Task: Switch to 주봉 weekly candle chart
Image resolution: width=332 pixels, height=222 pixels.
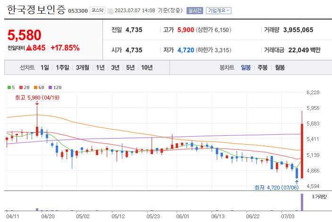Action: pyautogui.click(x=263, y=67)
